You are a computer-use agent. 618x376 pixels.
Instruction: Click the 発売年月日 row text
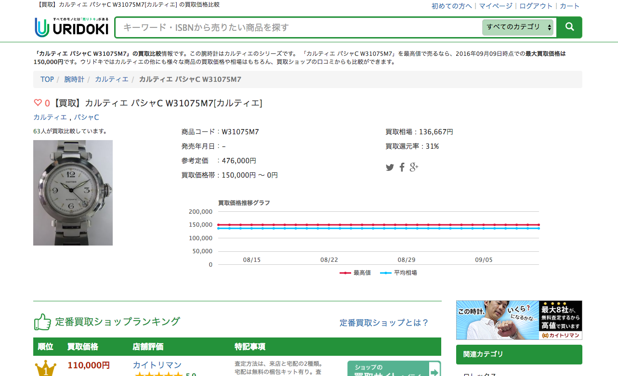click(204, 146)
